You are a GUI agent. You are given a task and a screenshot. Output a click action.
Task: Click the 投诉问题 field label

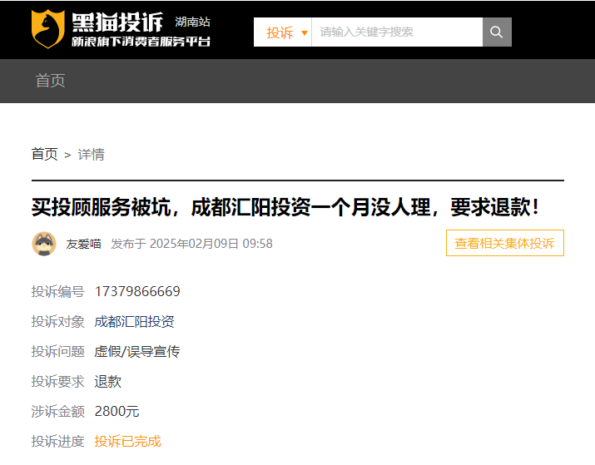pyautogui.click(x=57, y=352)
